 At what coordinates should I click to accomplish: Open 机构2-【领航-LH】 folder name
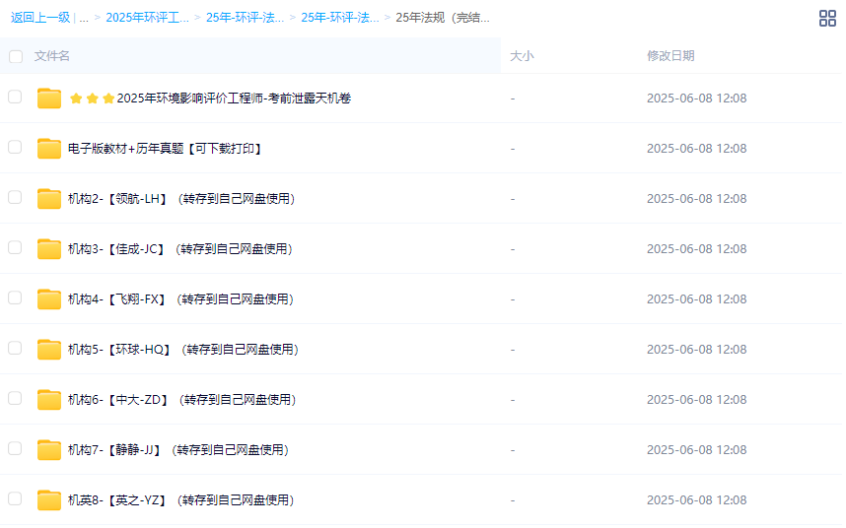pos(181,199)
